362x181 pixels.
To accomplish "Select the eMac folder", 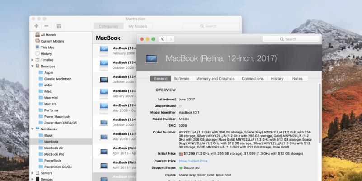I will 48,85.
